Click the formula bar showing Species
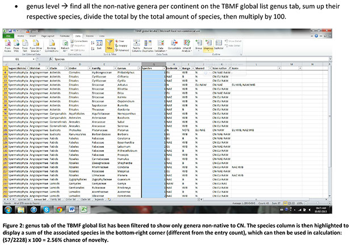 point(190,59)
